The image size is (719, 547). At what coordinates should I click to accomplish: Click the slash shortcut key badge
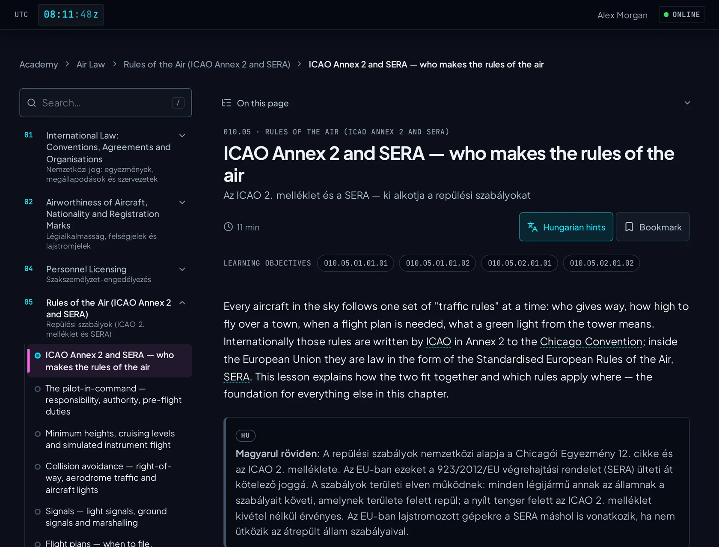(178, 103)
